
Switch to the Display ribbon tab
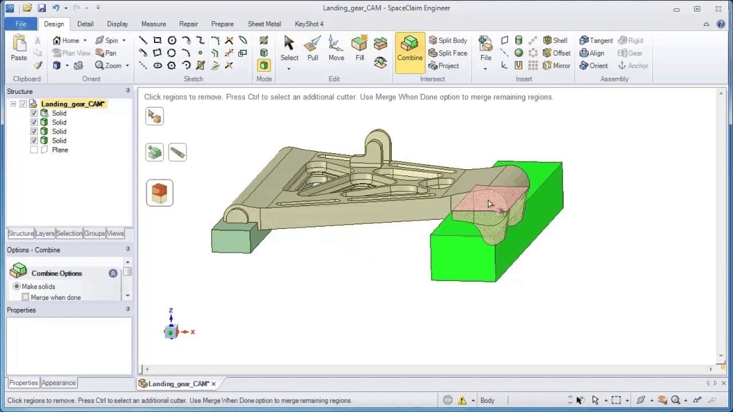(x=117, y=24)
